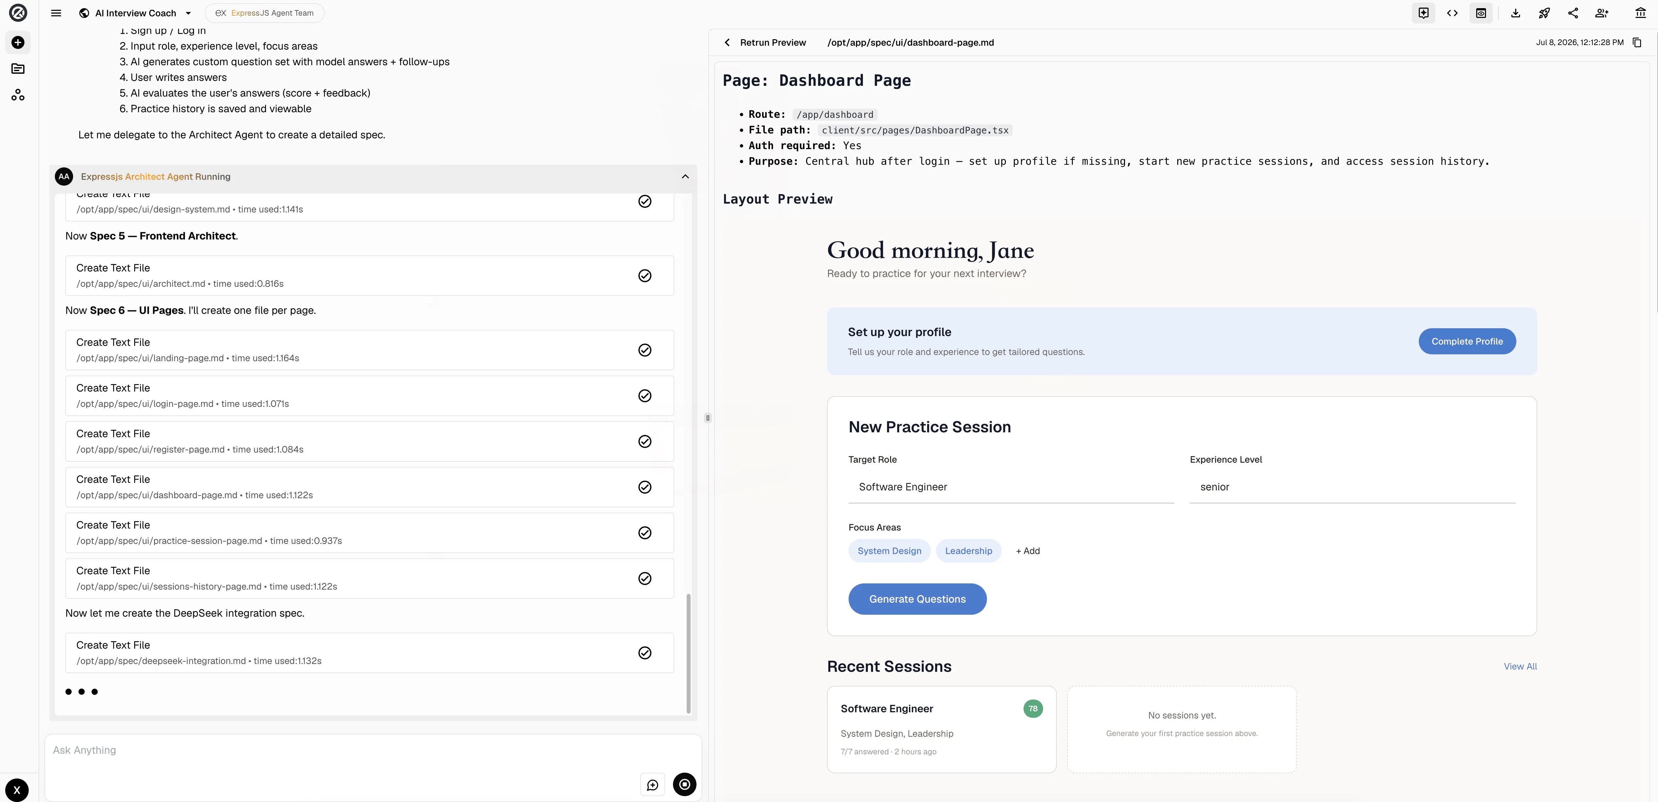Image resolution: width=1658 pixels, height=802 pixels.
Task: Open the deepseek-integration.md Create Text File row
Action: coord(369,653)
